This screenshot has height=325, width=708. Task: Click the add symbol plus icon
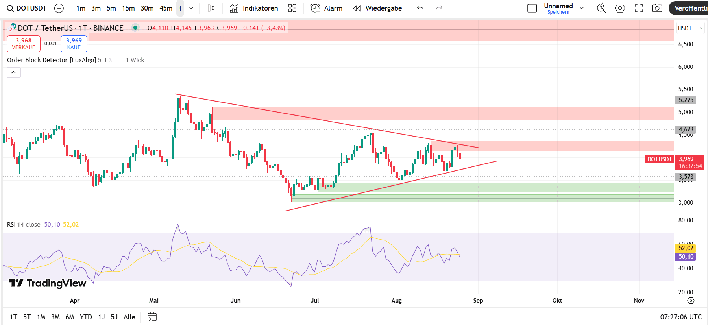59,8
